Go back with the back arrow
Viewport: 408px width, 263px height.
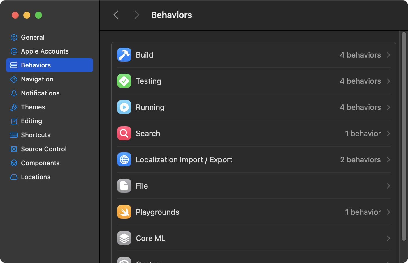tap(116, 15)
